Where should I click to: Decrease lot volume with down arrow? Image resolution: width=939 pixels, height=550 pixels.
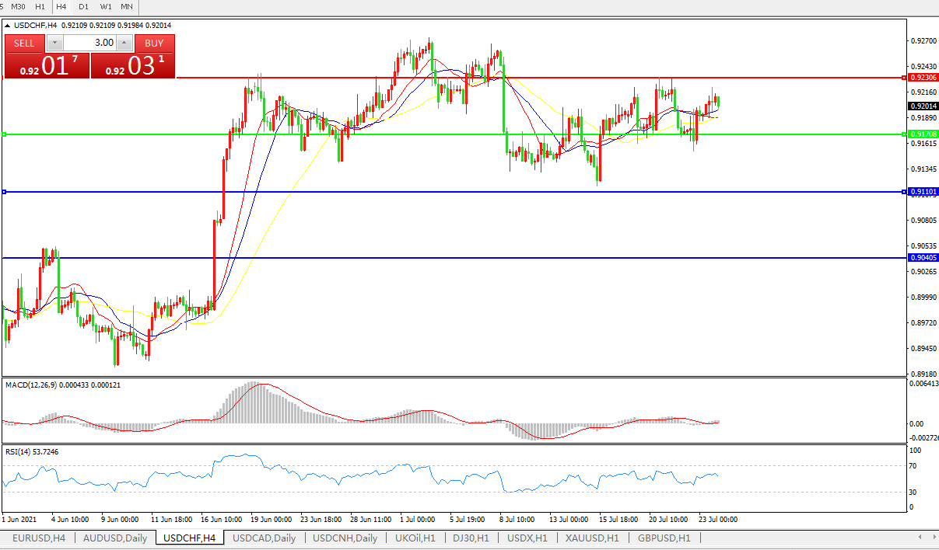(54, 44)
